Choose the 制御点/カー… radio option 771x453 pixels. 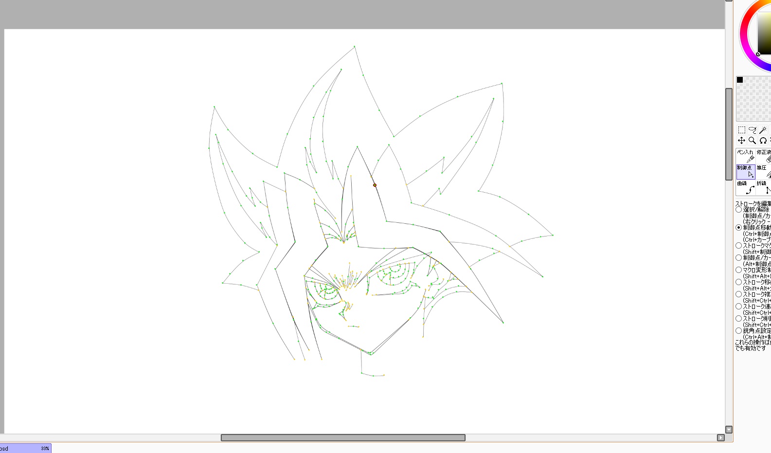[x=739, y=258]
